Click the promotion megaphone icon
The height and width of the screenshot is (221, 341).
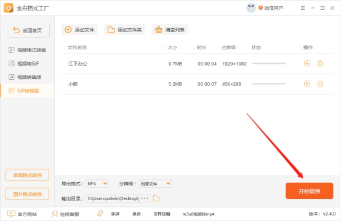pos(100,214)
